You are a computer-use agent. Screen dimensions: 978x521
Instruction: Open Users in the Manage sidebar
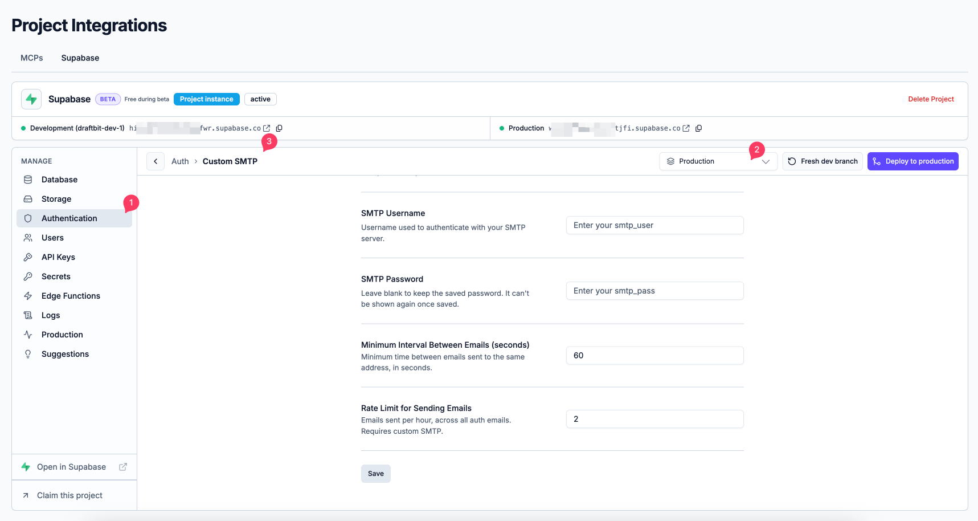pyautogui.click(x=74, y=238)
